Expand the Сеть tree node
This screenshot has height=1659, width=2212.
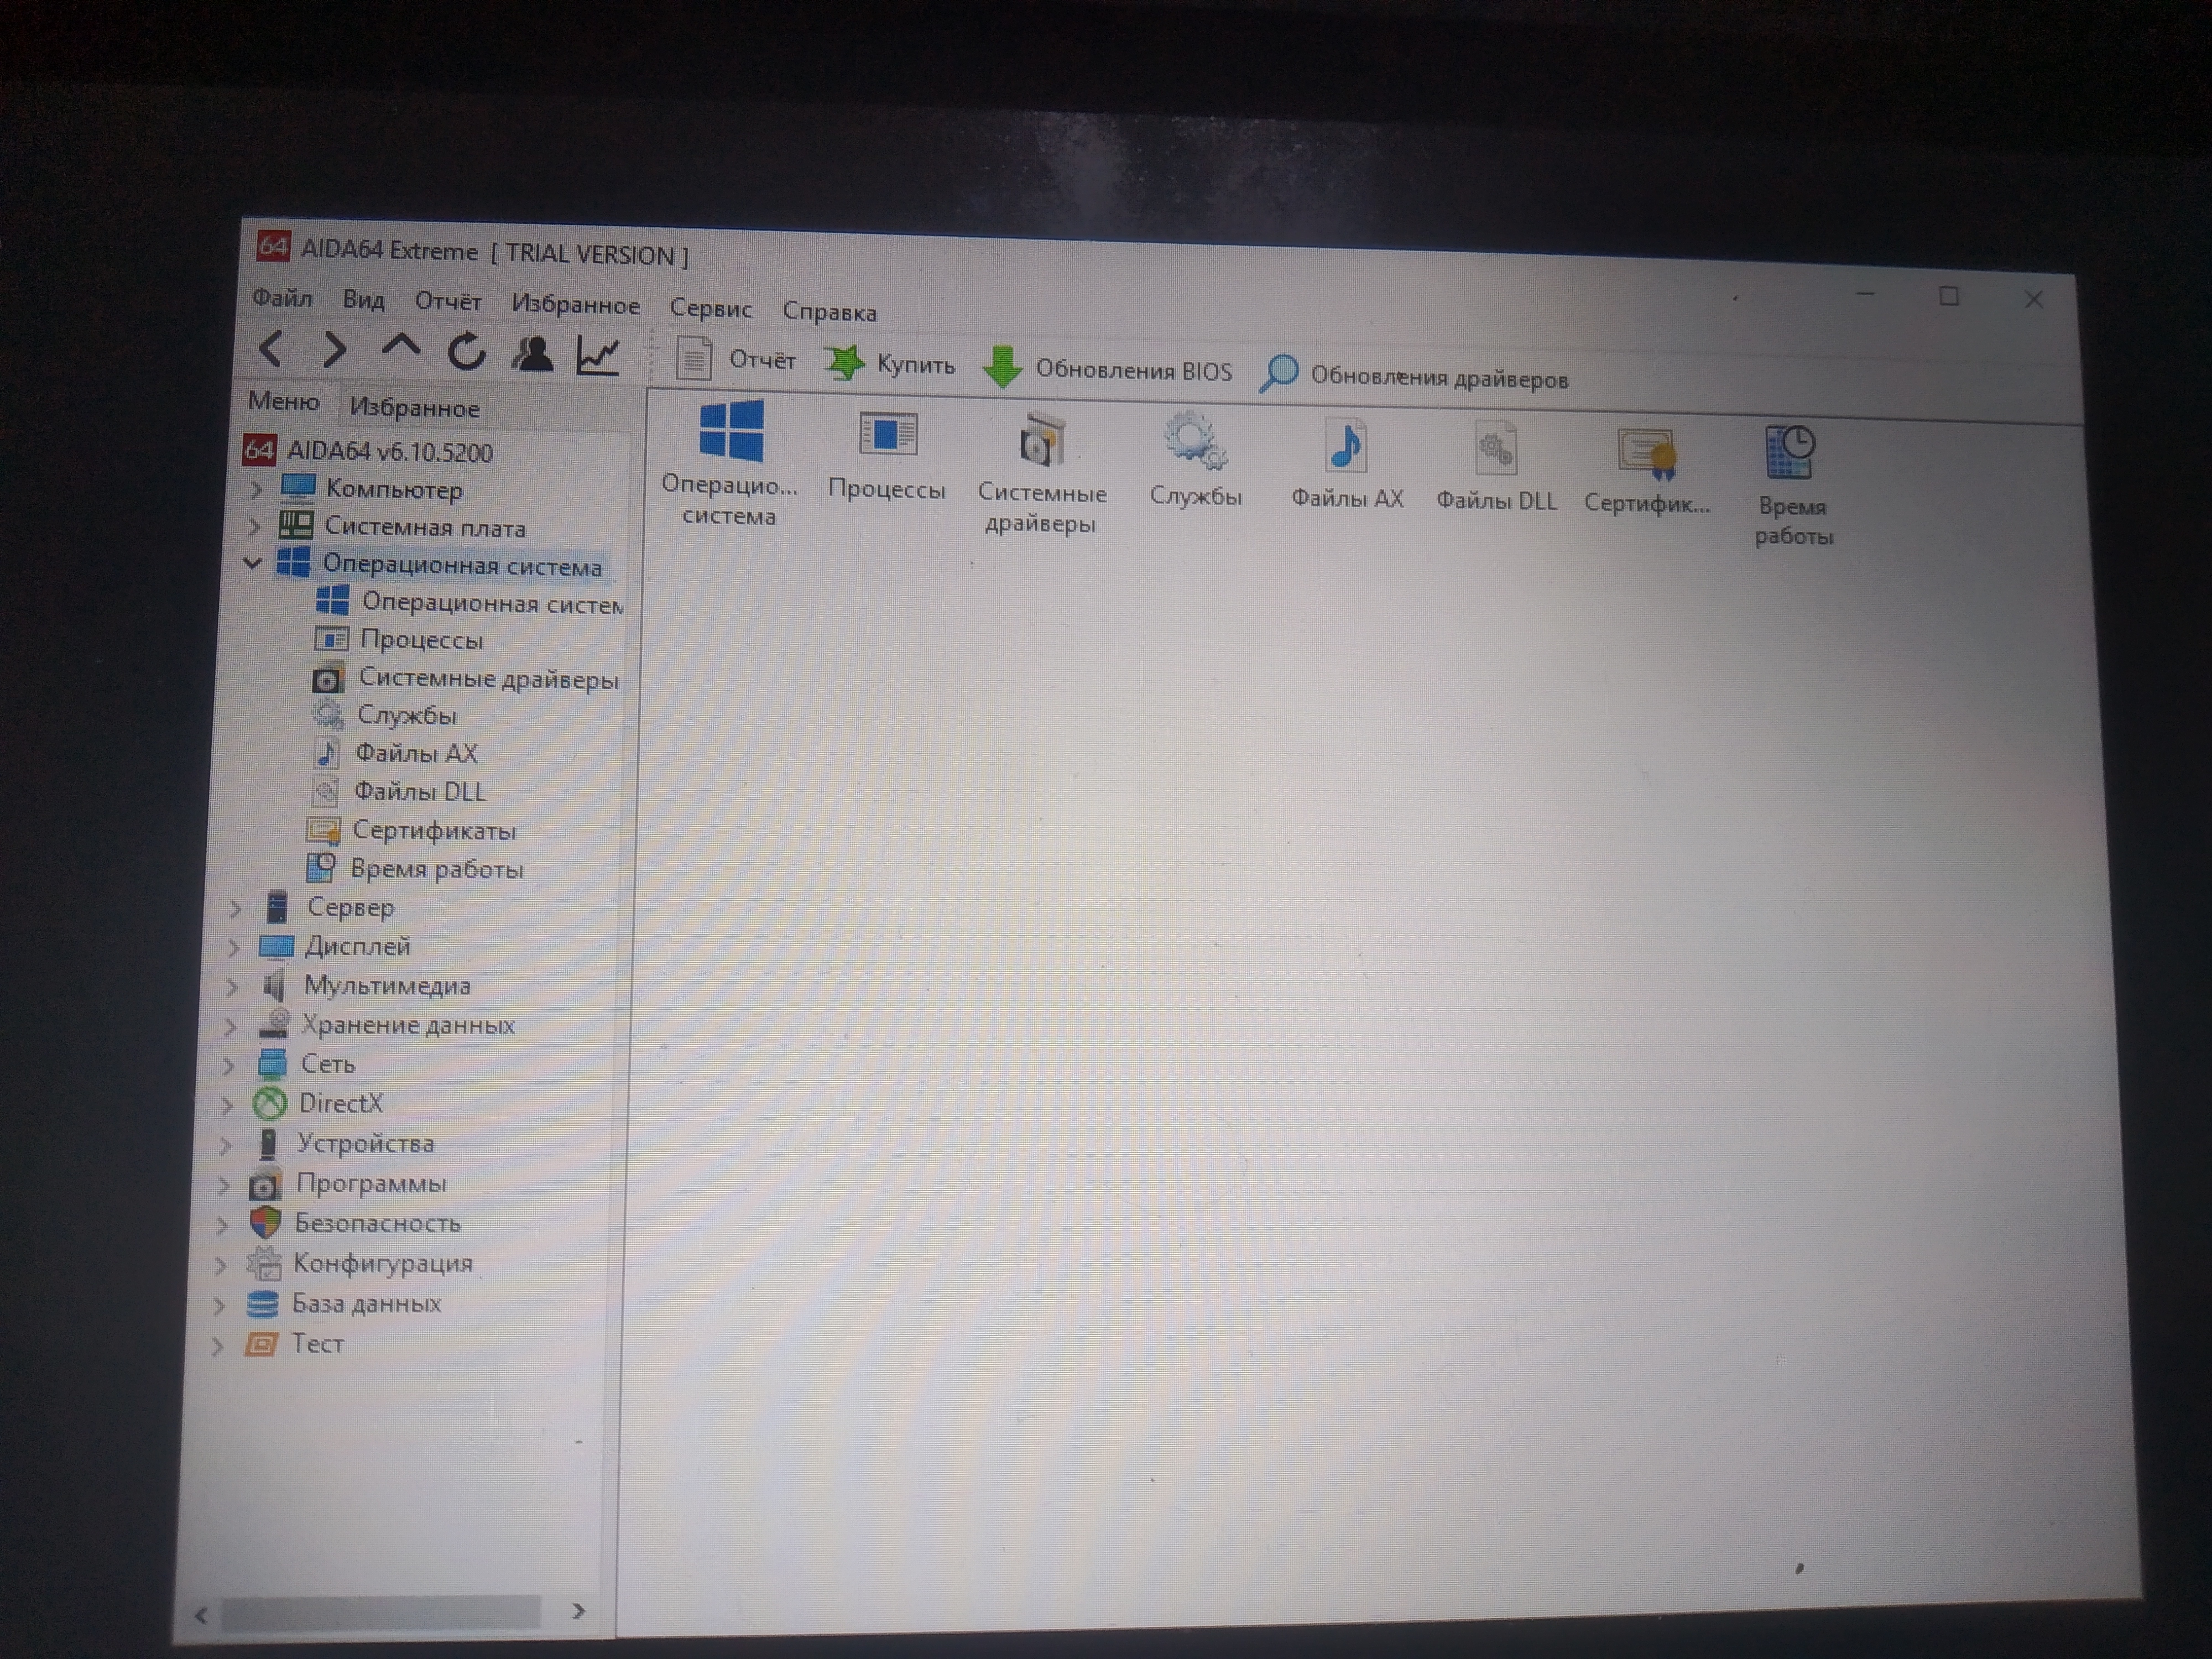pyautogui.click(x=228, y=1065)
